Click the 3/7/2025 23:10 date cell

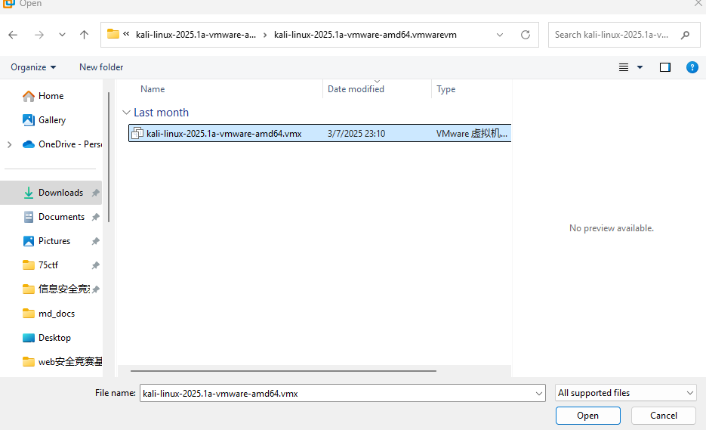click(356, 134)
